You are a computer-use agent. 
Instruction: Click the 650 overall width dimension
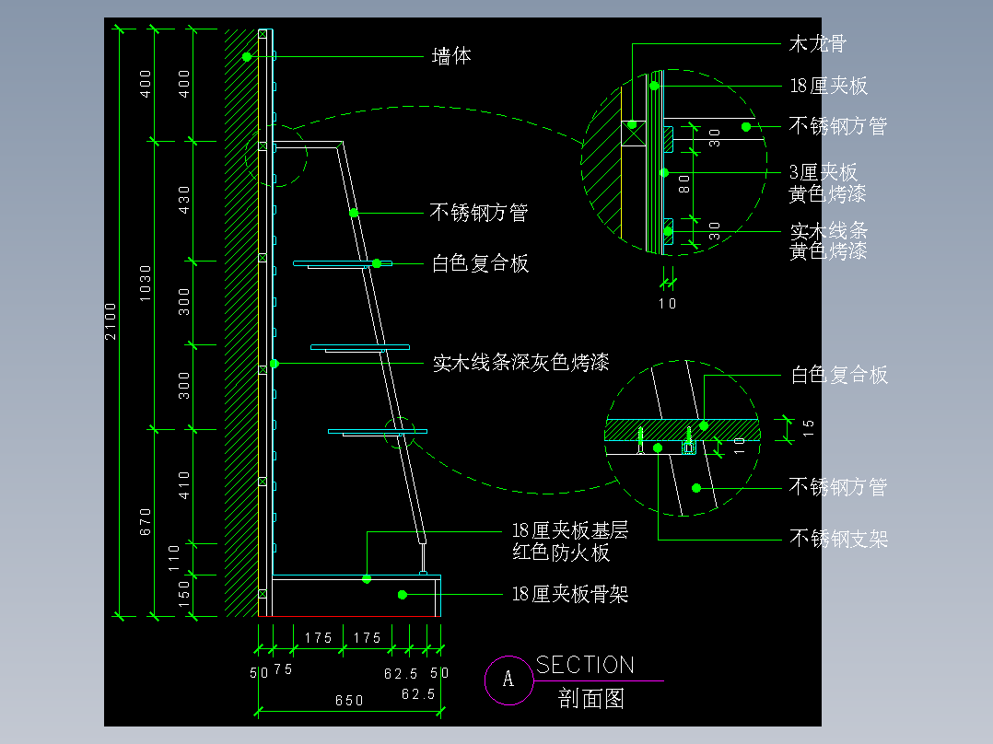point(350,701)
